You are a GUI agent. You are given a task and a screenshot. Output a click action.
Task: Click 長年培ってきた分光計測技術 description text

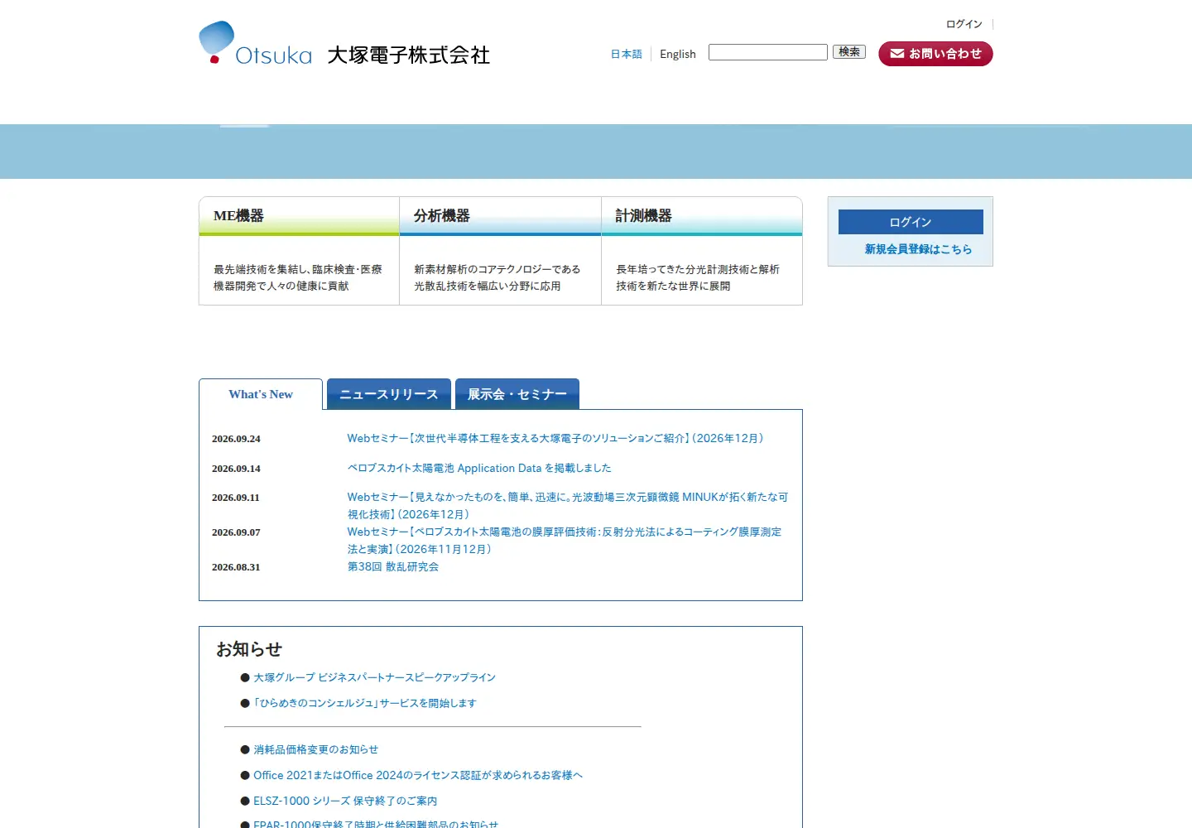[698, 277]
